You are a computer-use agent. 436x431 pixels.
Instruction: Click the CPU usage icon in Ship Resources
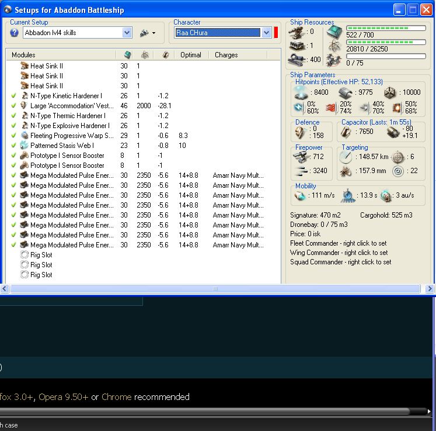334,32
